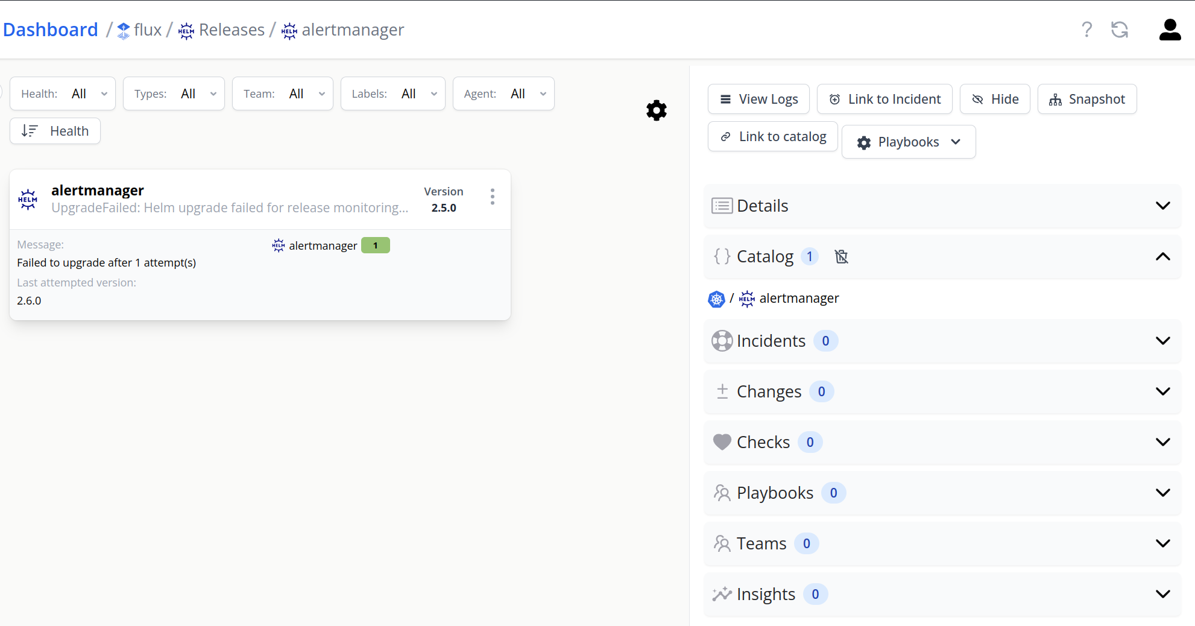Open the Health filter dropdown
The height and width of the screenshot is (626, 1195).
point(63,93)
